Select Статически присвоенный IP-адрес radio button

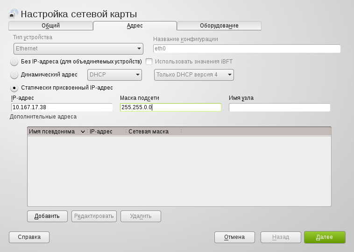(x=14, y=88)
